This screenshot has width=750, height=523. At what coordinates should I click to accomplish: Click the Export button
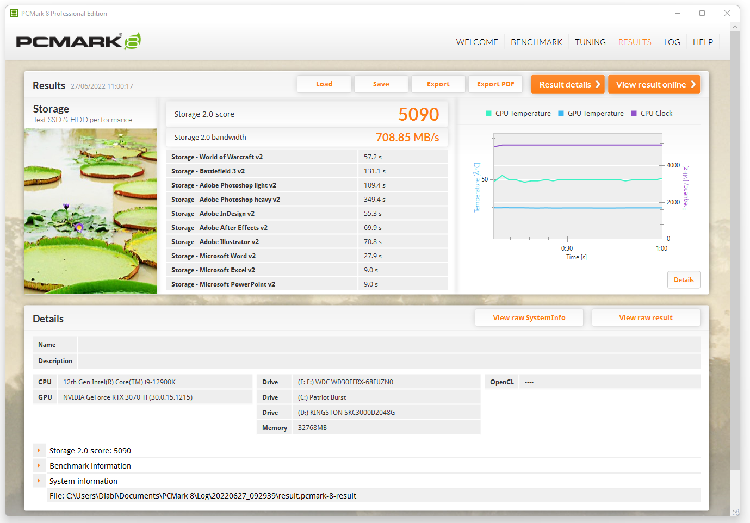click(438, 84)
